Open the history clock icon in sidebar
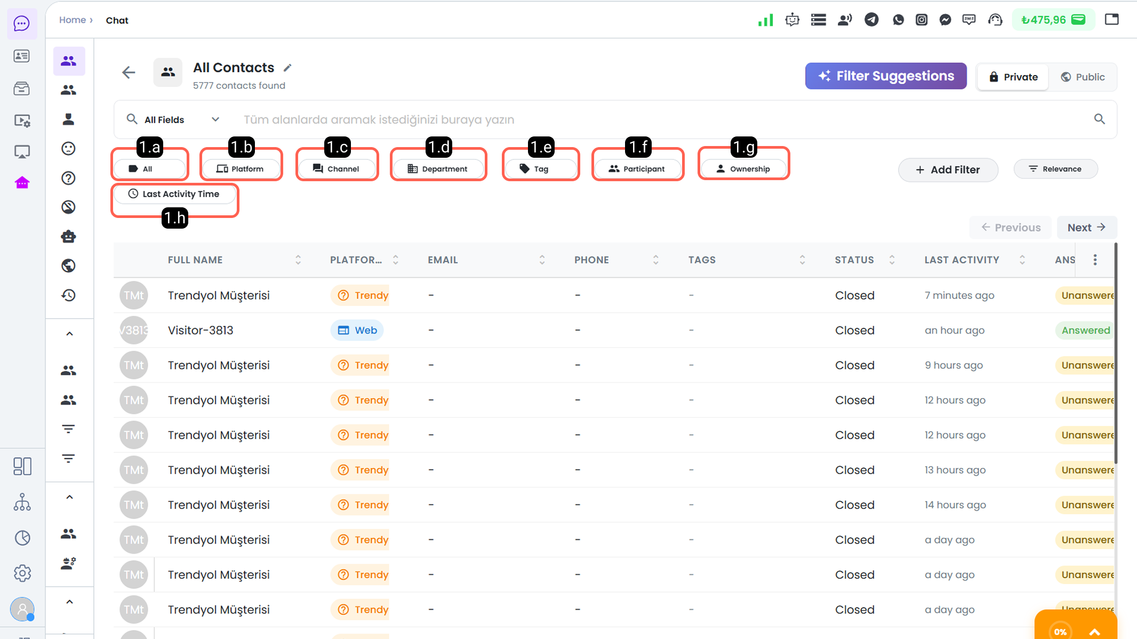The image size is (1137, 639). [x=68, y=295]
